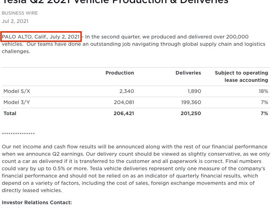This screenshot has height=208, width=272.
Task: Click the 'PALO ALTO, Calif., July 2, 2021' dateline
Action: 41,37
